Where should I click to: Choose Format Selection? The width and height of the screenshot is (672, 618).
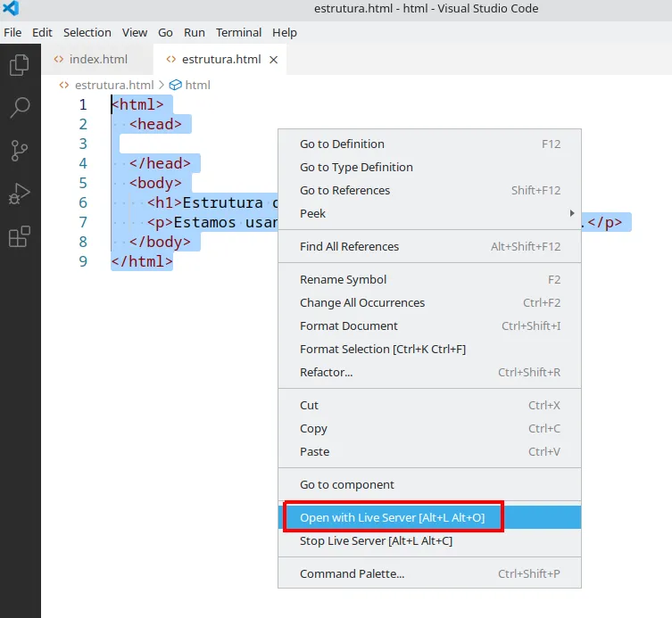[429, 349]
